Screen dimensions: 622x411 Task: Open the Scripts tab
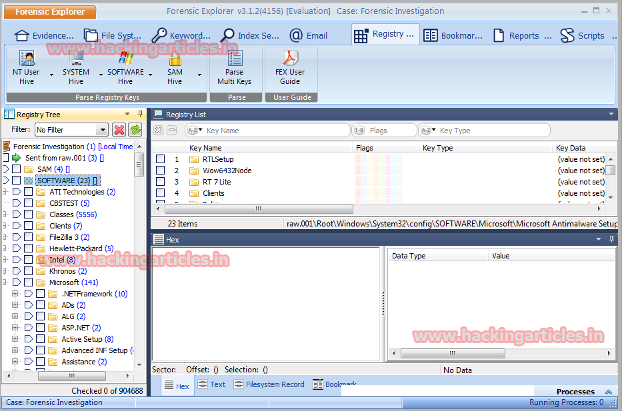click(x=582, y=36)
